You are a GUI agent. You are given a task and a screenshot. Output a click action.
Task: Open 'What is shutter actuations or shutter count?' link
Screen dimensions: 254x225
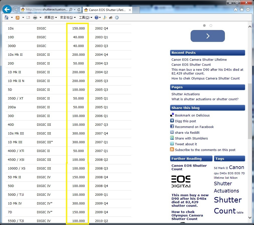(205, 99)
